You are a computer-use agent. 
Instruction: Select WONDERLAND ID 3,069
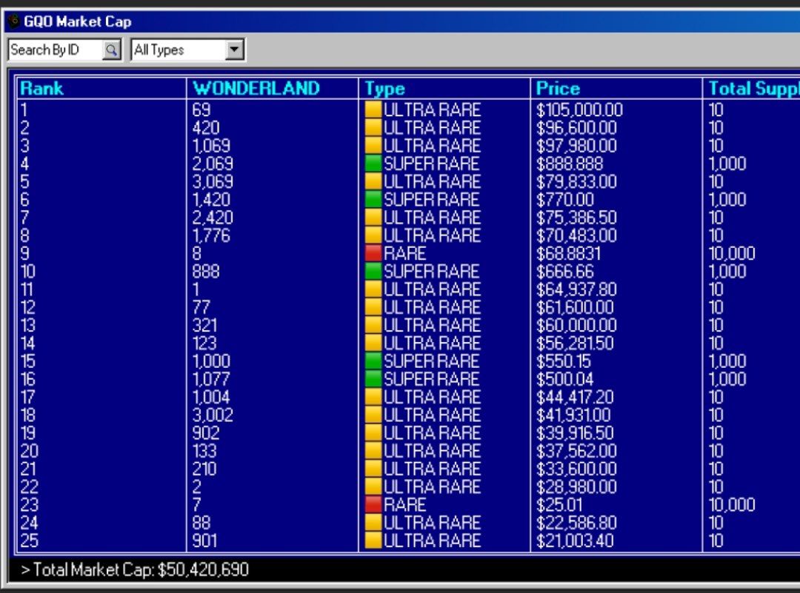tap(213, 181)
